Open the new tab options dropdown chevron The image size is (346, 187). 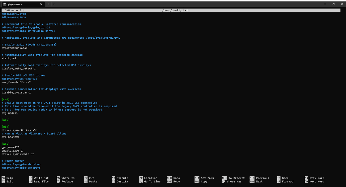point(54,4)
